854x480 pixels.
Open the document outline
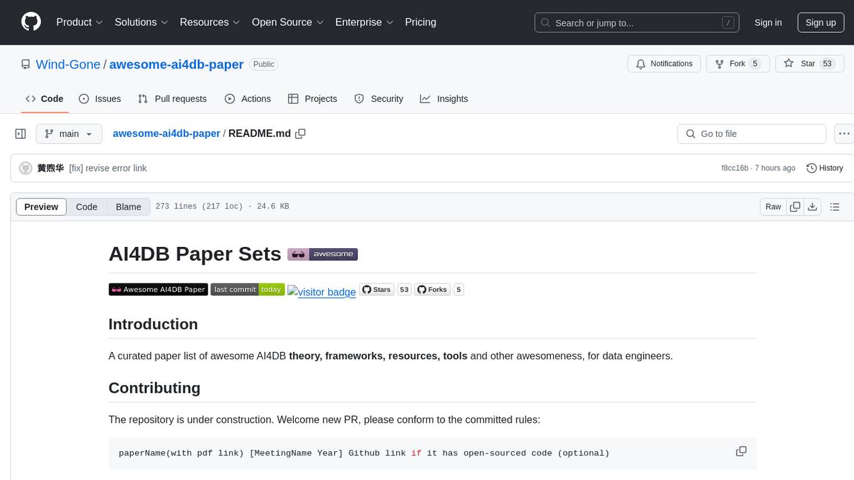click(x=835, y=207)
